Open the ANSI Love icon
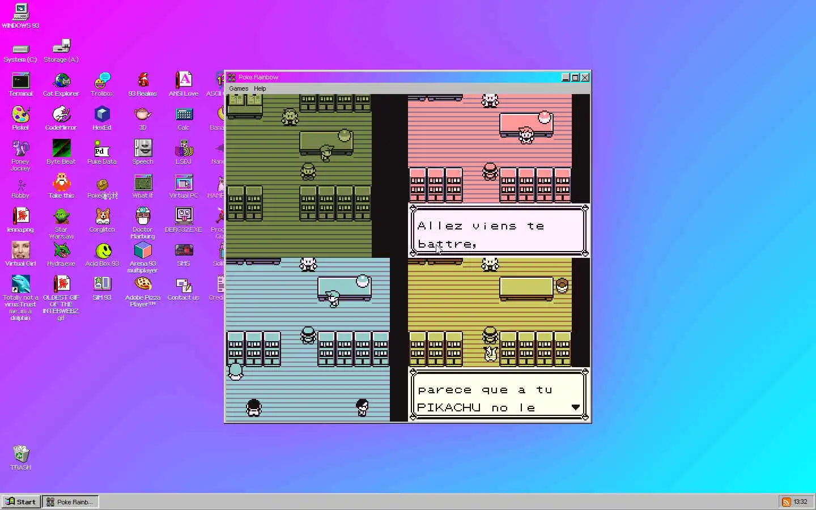Screen dimensions: 816x510 184,85
